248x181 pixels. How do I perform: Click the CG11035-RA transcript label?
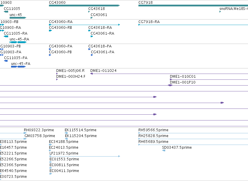(x=15, y=33)
